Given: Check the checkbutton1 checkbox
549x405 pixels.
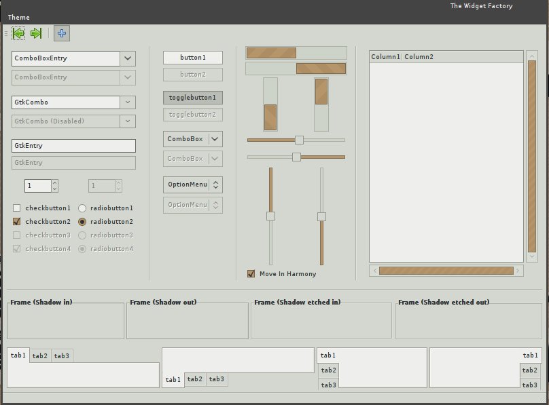Looking at the screenshot, I should point(16,208).
